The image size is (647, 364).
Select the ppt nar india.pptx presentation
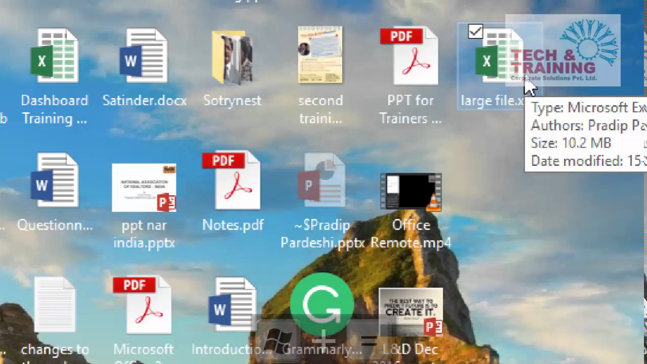(x=144, y=188)
